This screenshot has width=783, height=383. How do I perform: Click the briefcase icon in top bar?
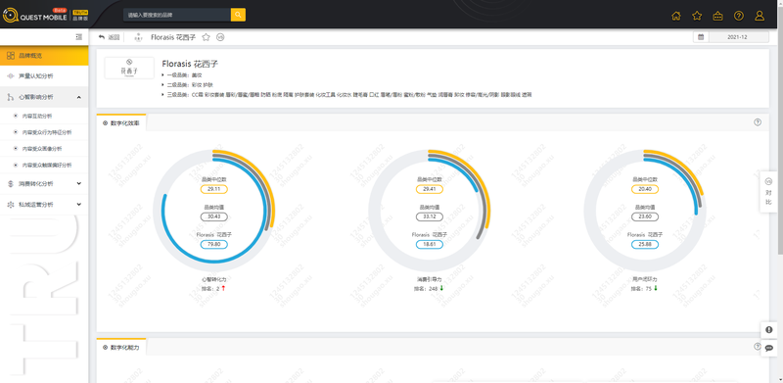[717, 16]
